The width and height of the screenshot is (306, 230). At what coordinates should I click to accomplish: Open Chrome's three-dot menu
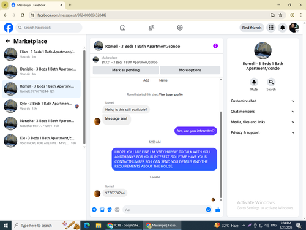coord(301,15)
